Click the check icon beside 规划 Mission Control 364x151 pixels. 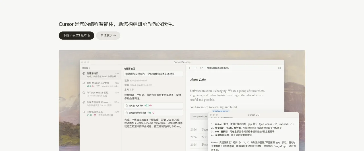point(84,83)
